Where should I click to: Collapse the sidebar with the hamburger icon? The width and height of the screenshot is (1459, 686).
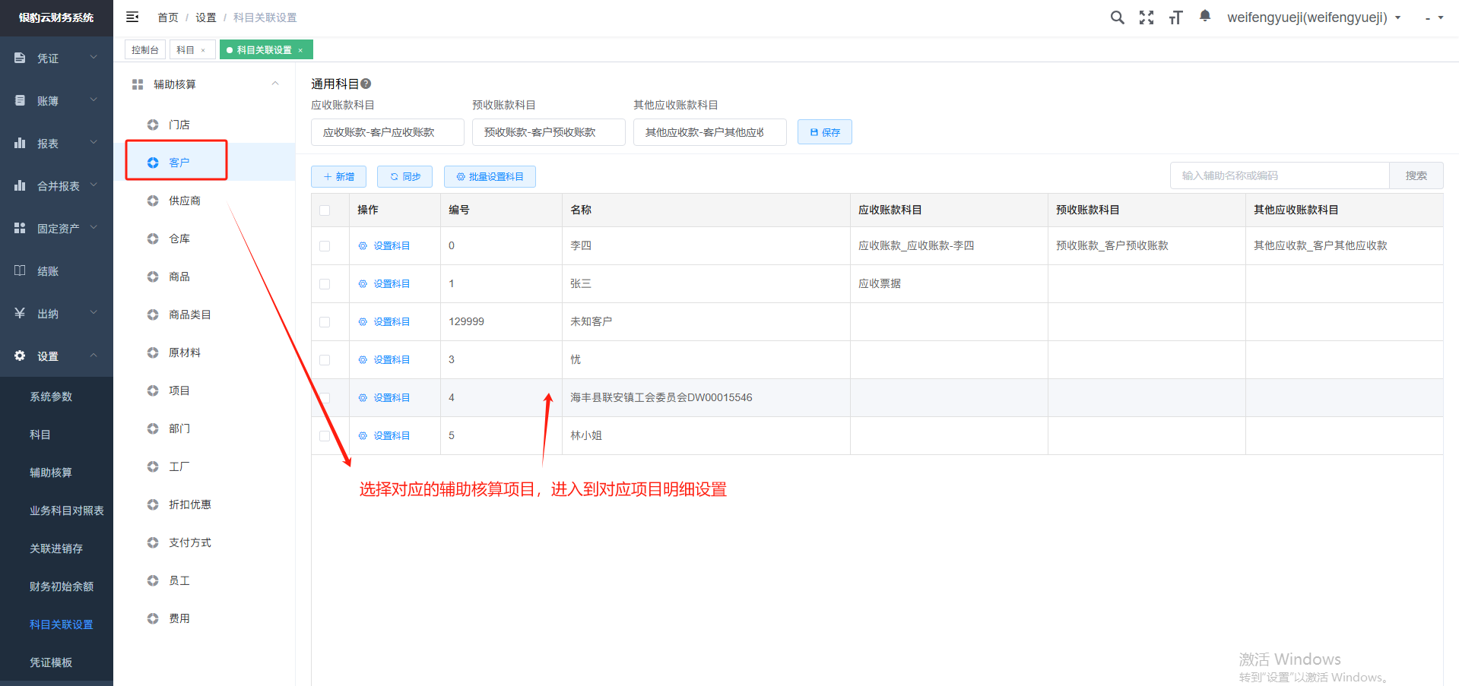132,17
